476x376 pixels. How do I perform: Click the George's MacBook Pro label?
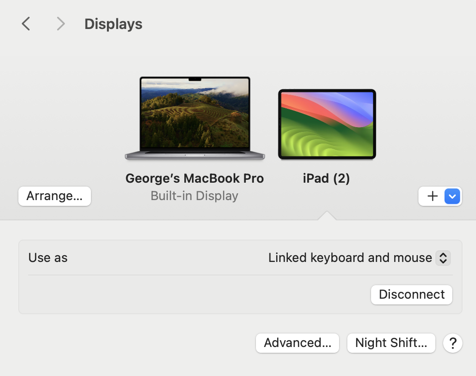(194, 178)
